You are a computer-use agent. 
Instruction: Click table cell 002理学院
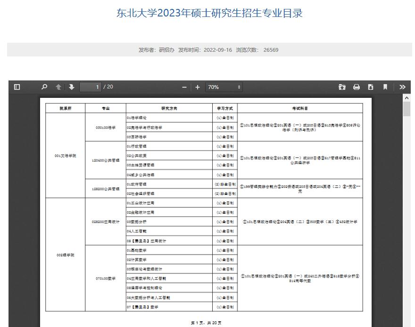pyautogui.click(x=66, y=255)
